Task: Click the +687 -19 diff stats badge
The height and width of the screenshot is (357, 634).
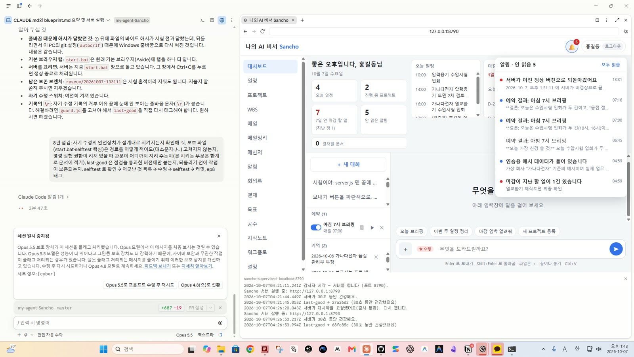Action: point(172,308)
